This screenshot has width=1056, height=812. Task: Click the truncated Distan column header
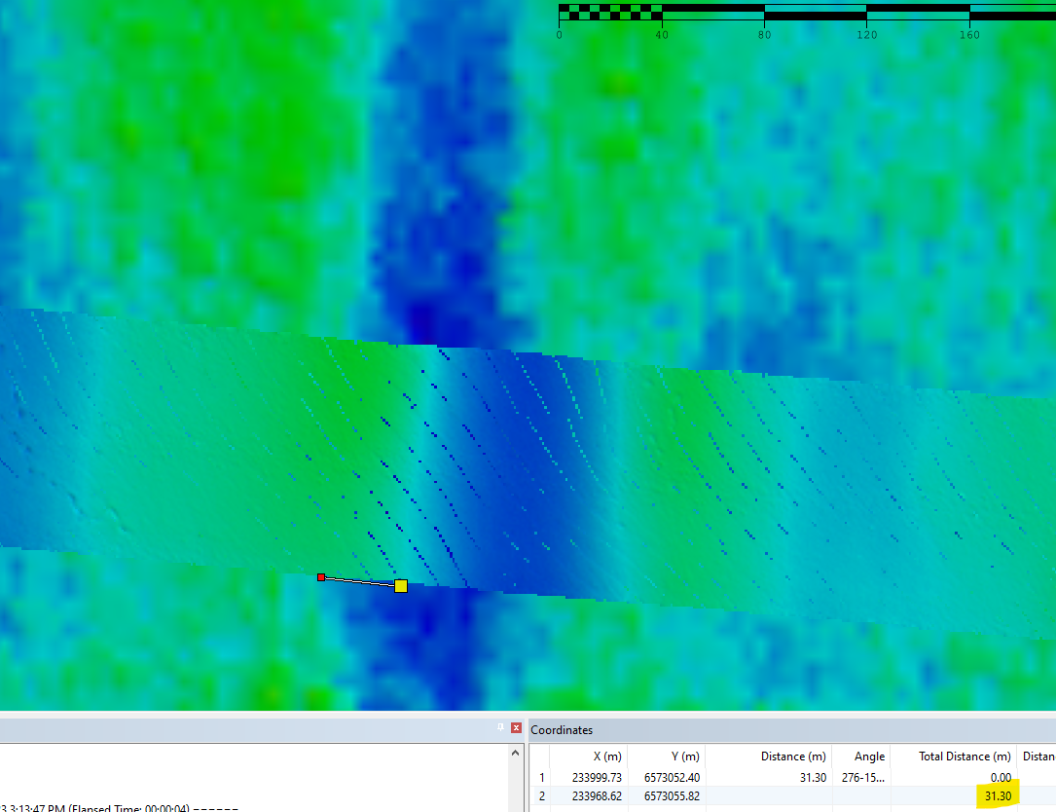(x=1038, y=756)
